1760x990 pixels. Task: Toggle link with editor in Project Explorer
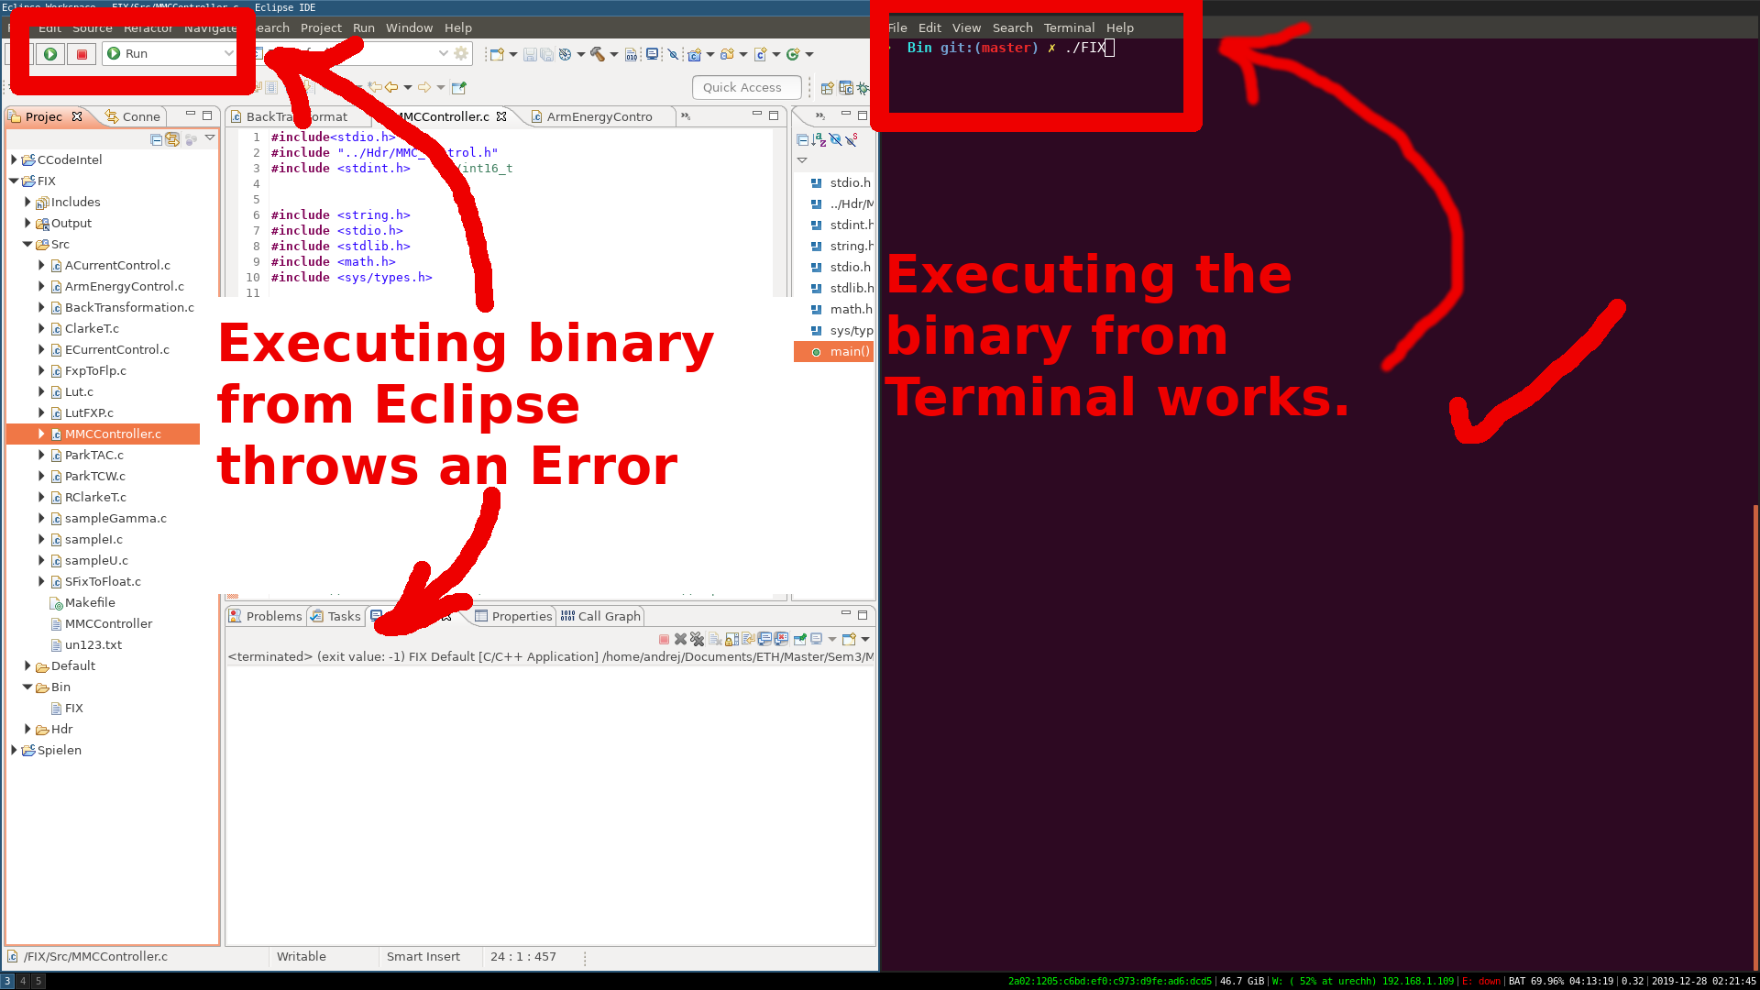[x=172, y=139]
